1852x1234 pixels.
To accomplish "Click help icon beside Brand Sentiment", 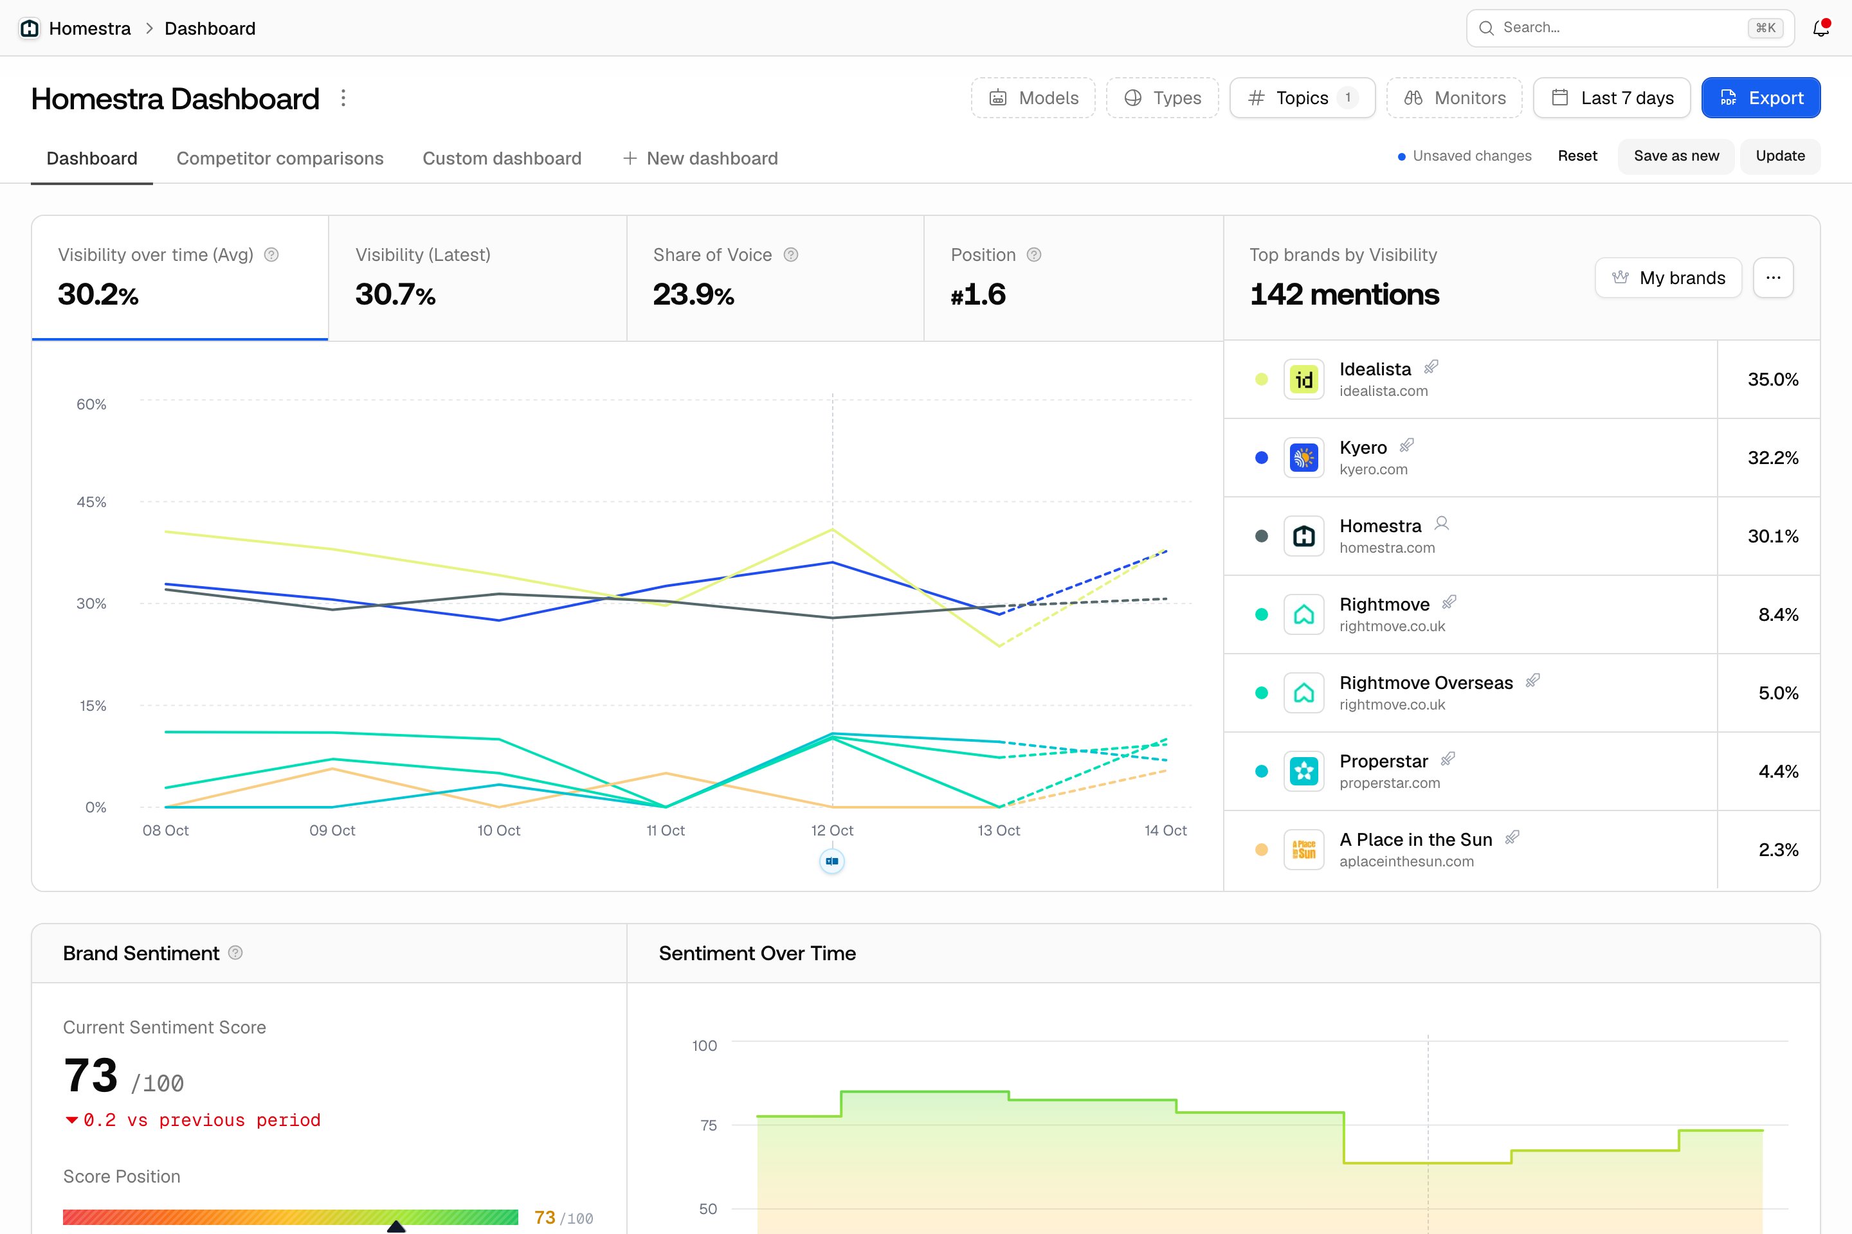I will click(x=235, y=953).
